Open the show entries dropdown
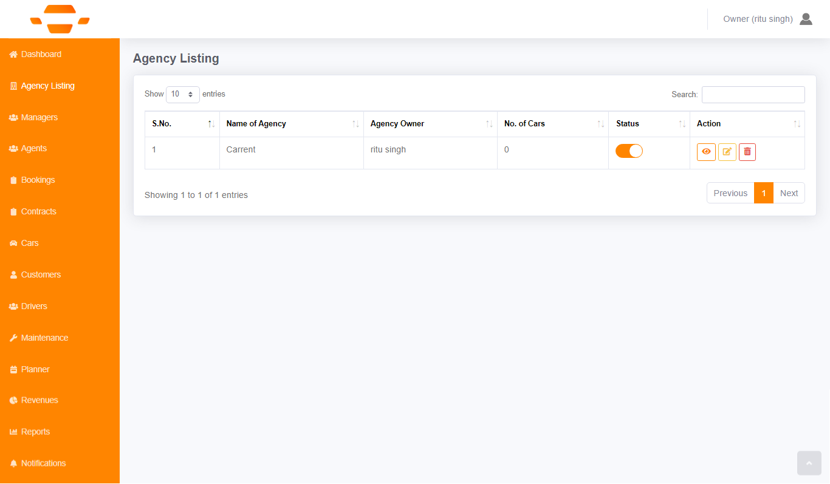830x484 pixels. (183, 94)
